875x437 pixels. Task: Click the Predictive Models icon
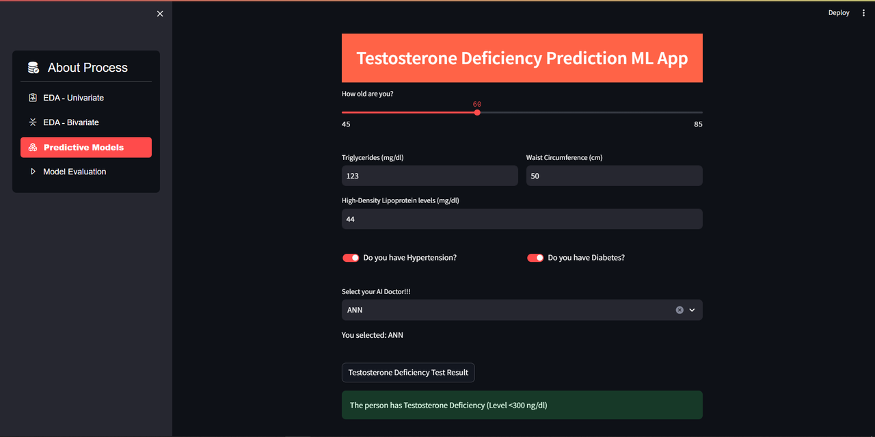[33, 148]
